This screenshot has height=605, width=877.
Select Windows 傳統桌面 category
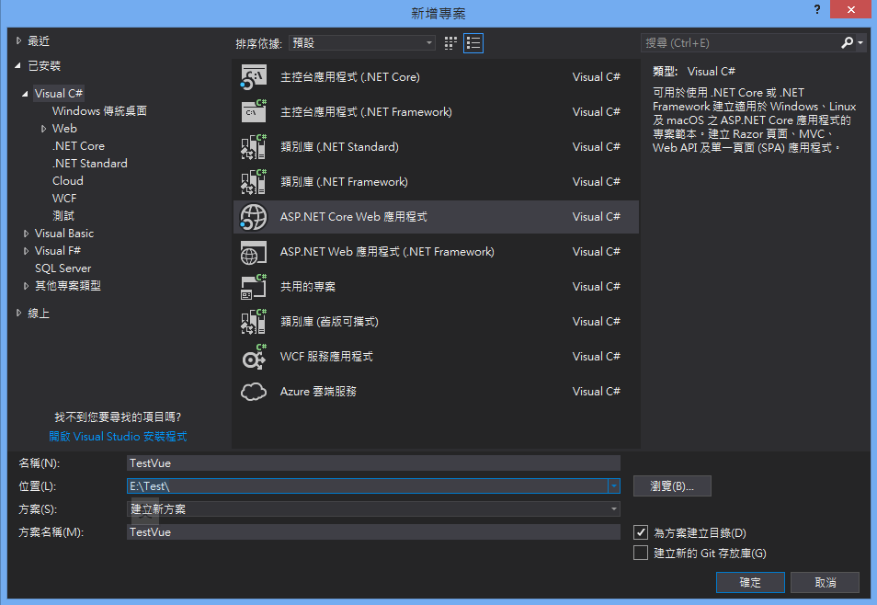[99, 111]
